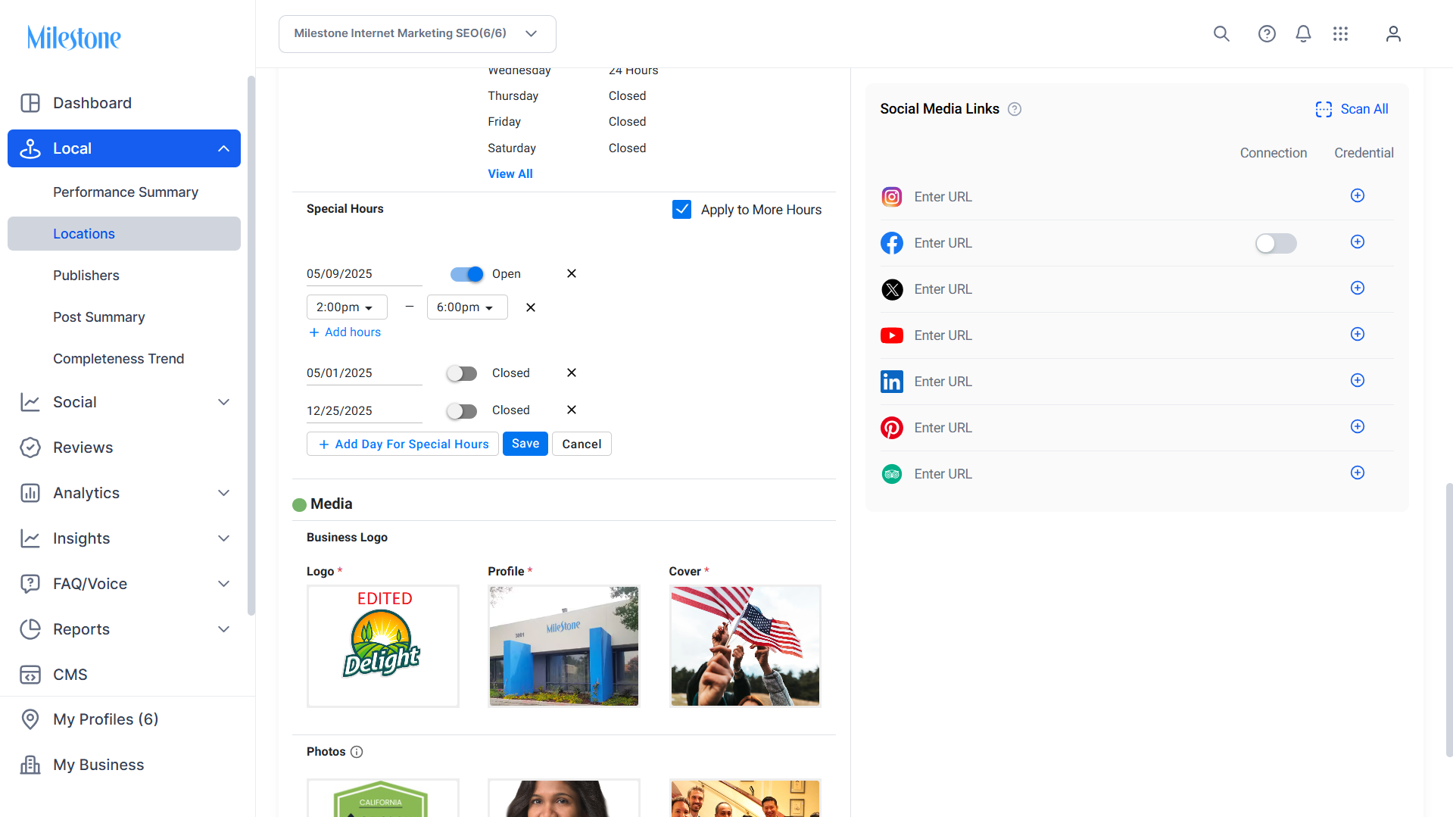Click the Instagram icon in Social Media Links
Screen dimensions: 1453x817
click(x=892, y=197)
